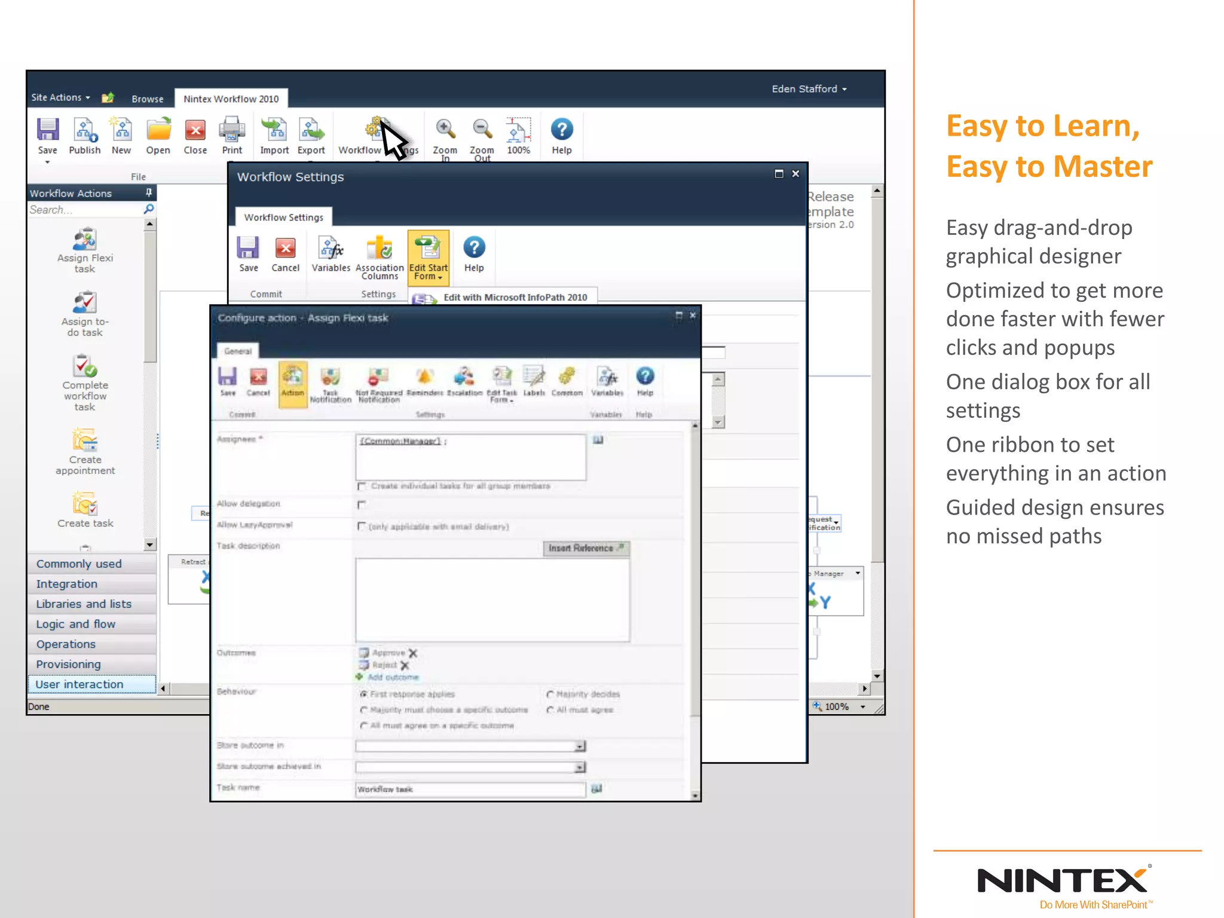This screenshot has width=1224, height=918.
Task: Click the search magnifier in Workflow Actions
Action: (x=149, y=209)
